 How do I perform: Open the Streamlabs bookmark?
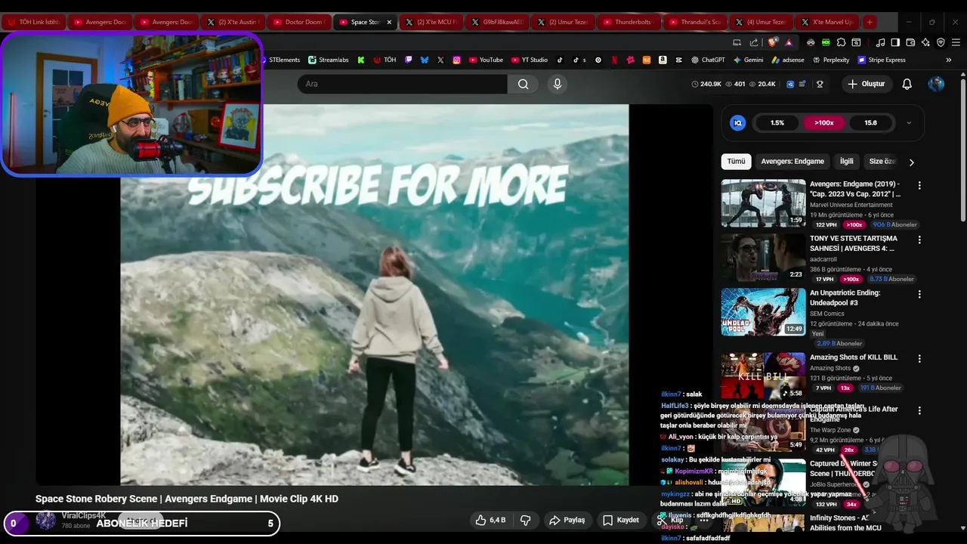(327, 60)
